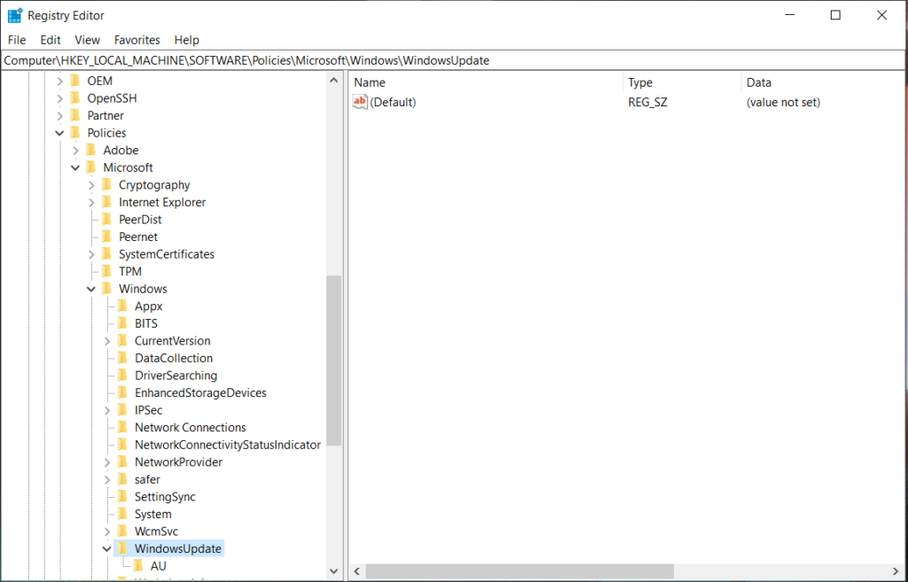Click the TPM key folder icon
The height and width of the screenshot is (582, 908).
(107, 271)
